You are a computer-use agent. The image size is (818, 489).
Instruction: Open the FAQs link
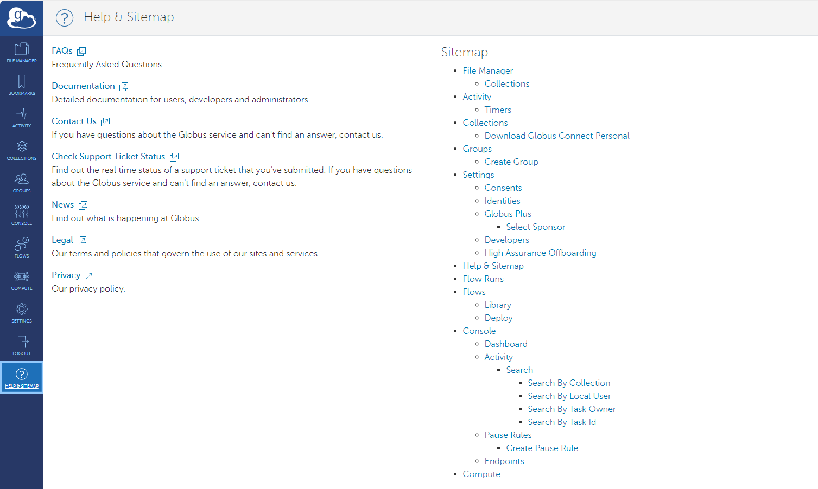click(x=62, y=50)
